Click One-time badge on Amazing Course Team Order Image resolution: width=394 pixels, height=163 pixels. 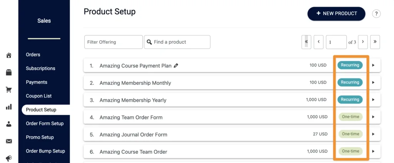[351, 151]
